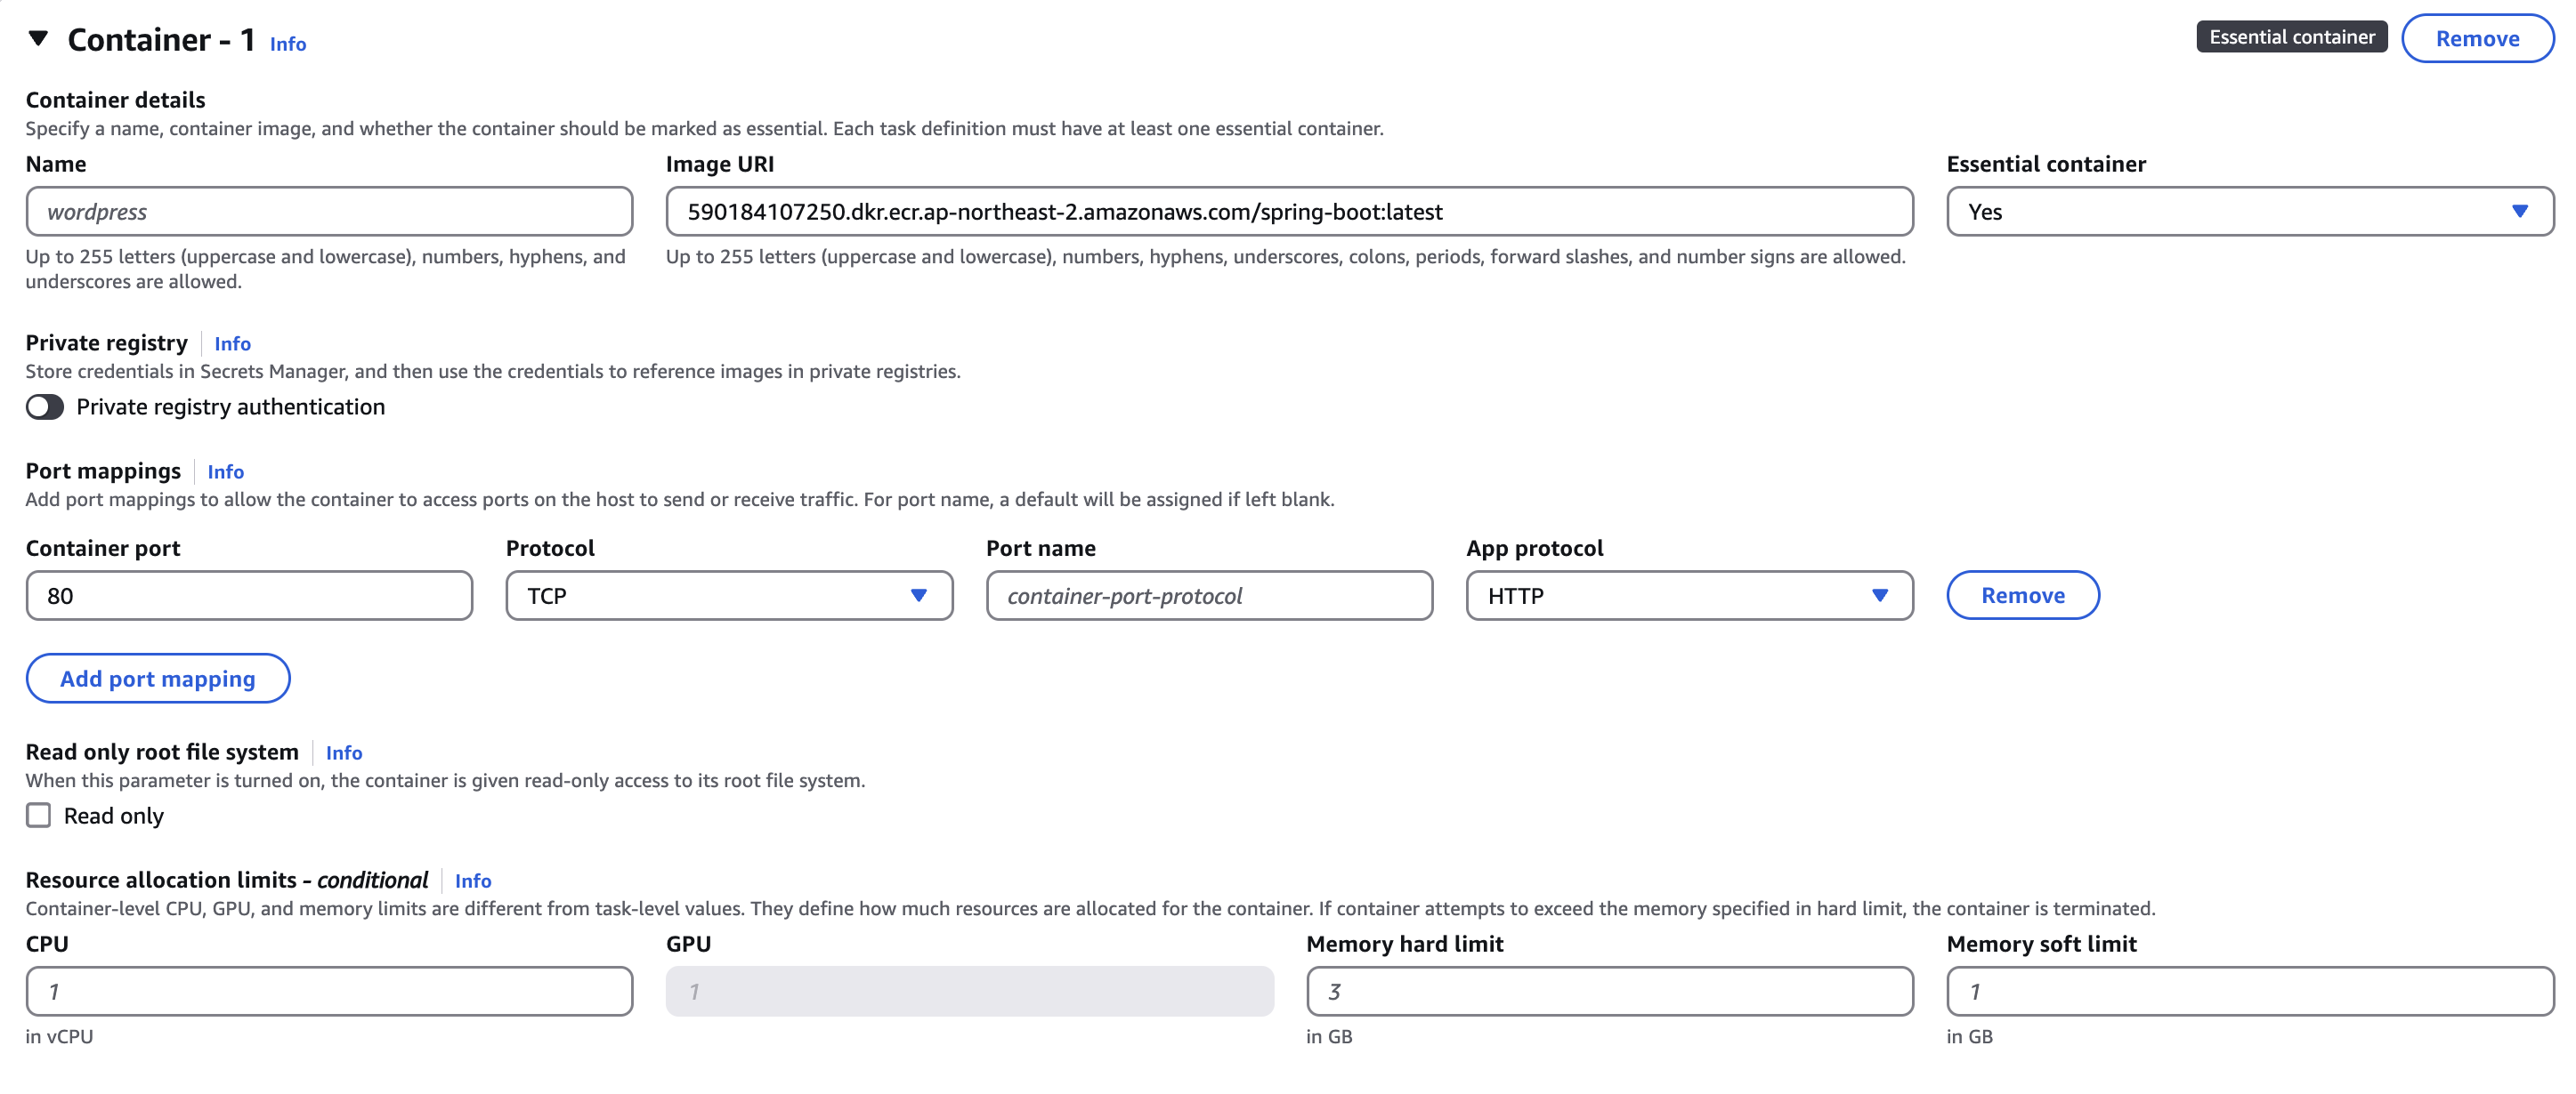Remove the Container - 1 container

(x=2477, y=38)
